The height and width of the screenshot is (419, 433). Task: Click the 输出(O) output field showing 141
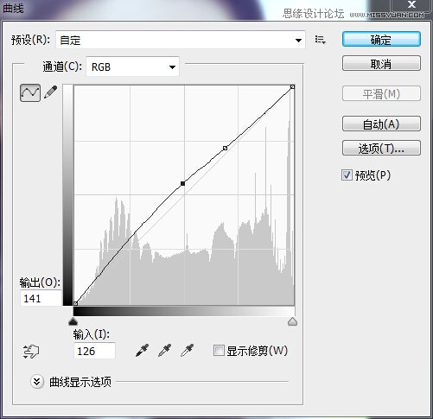(41, 298)
